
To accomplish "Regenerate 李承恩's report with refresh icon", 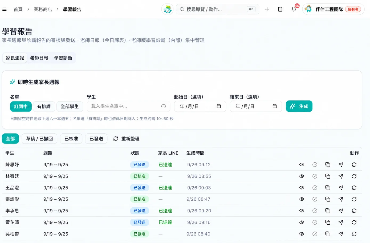I will click(x=354, y=211).
